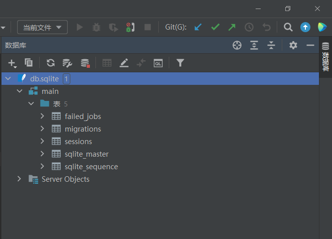332x239 pixels.
Task: Click the Git update project arrow
Action: 198,27
